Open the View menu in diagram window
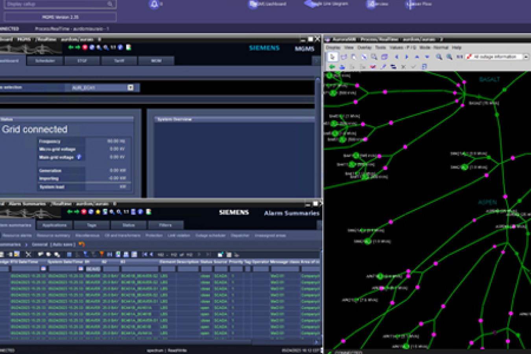Screen dimensions: 531x354 [x=349, y=48]
